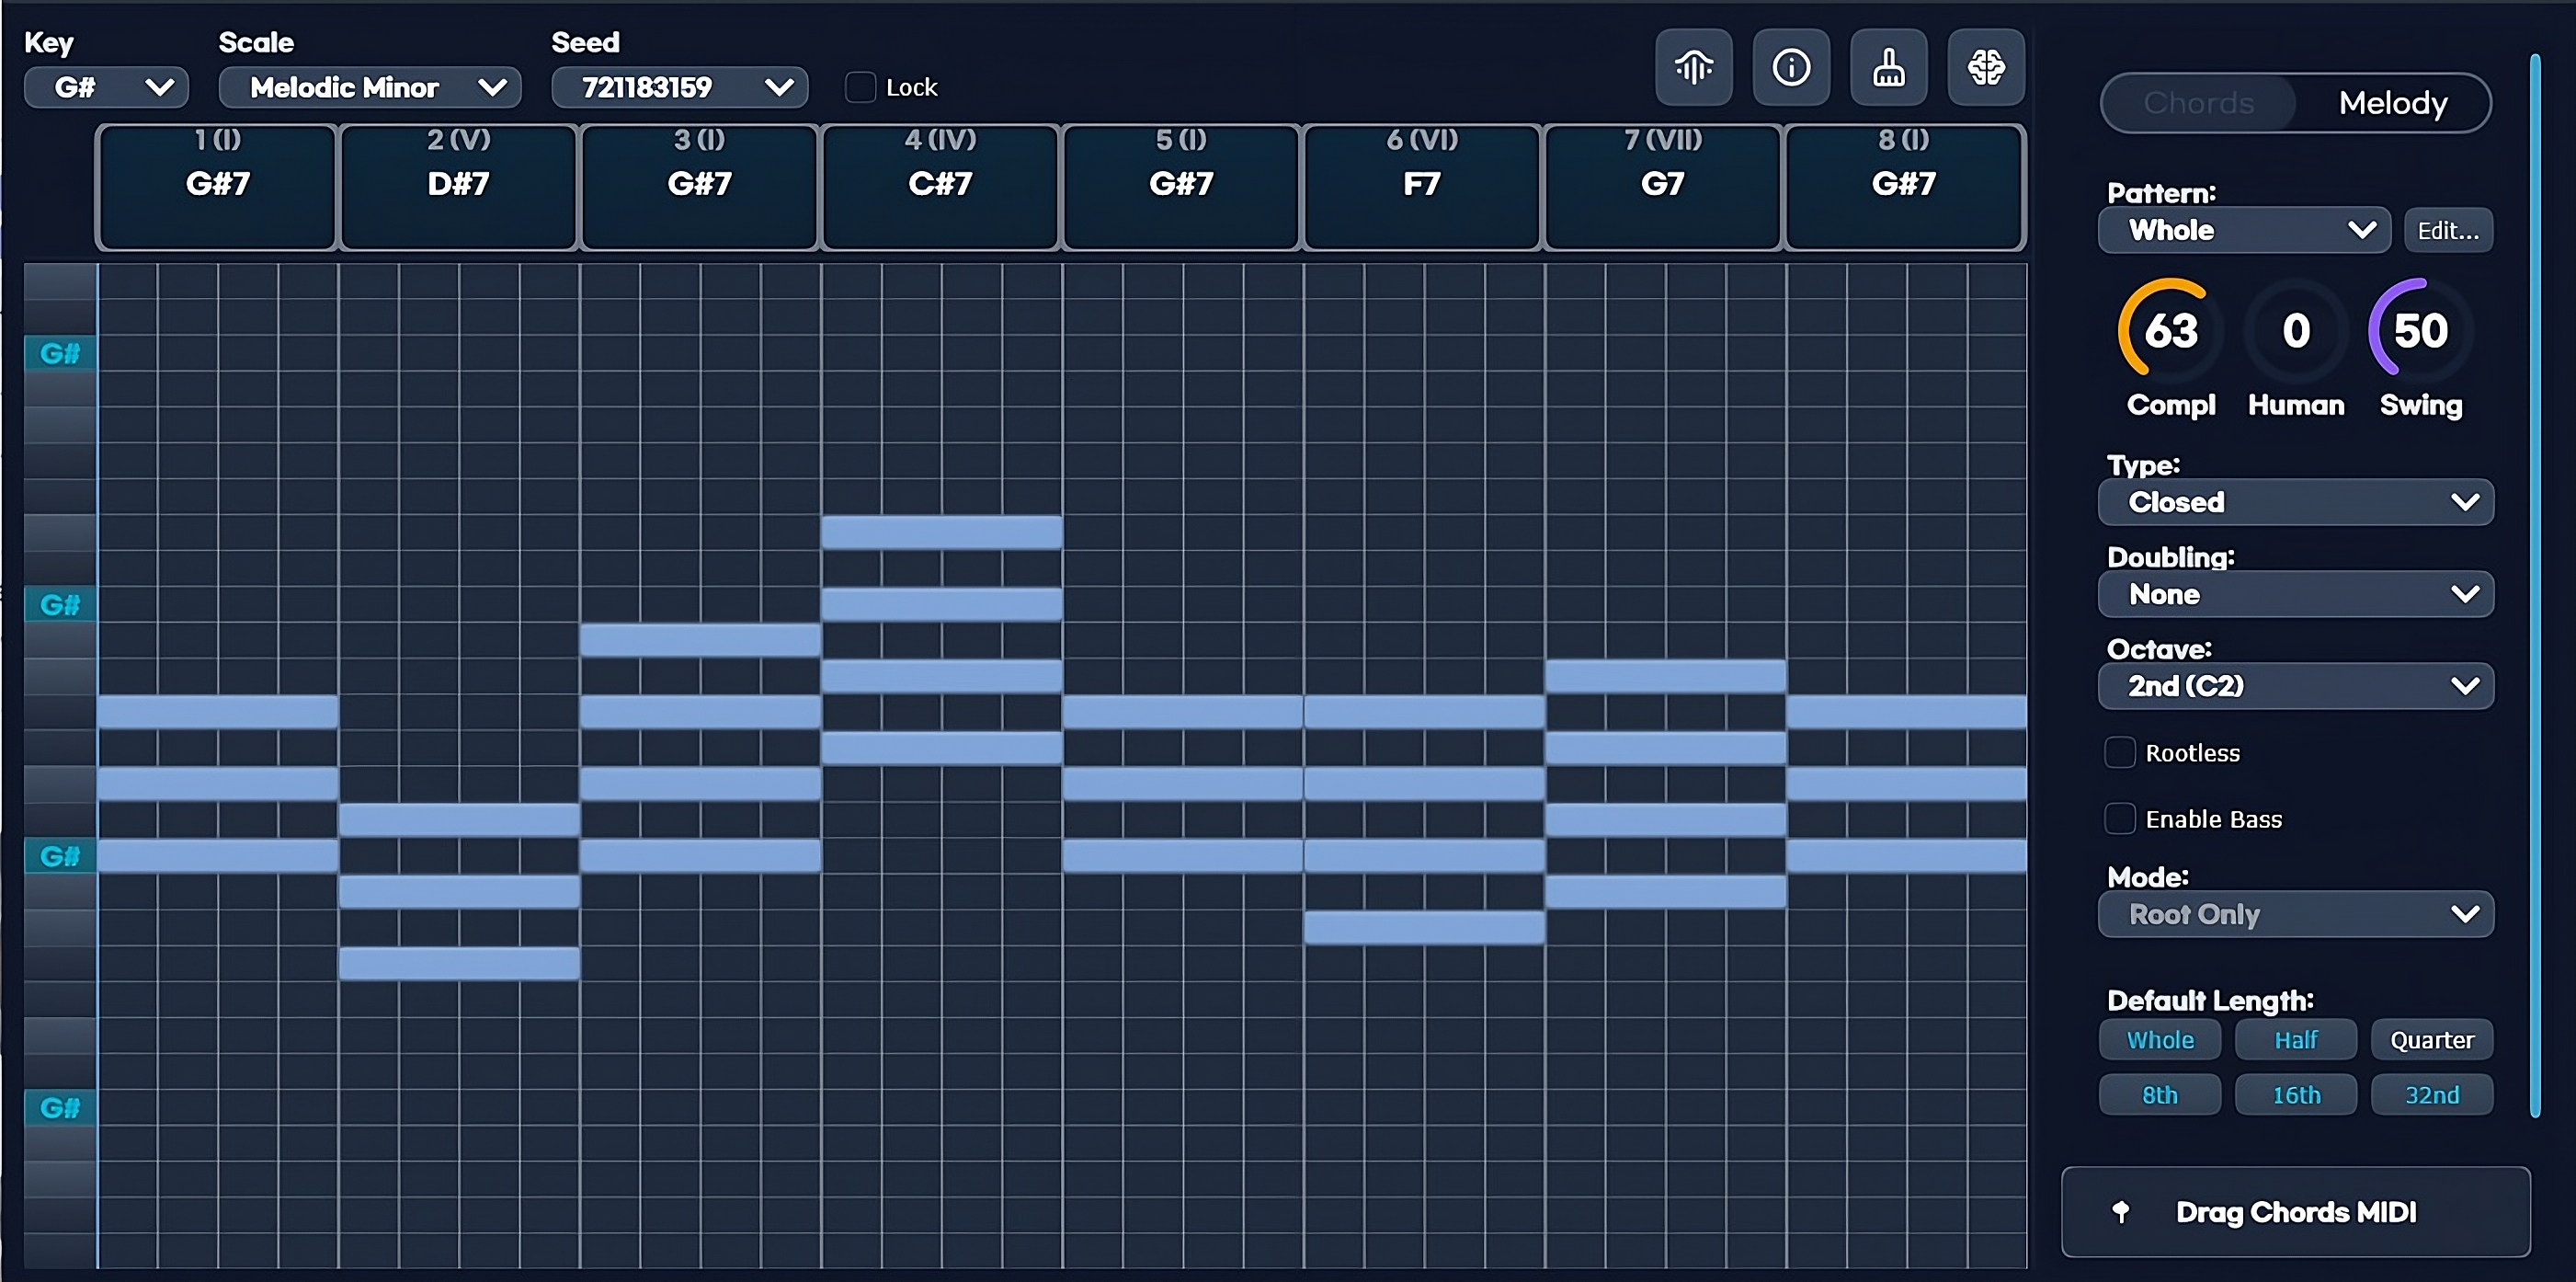Click the drag pin icon on Drag Chords MIDI
Viewport: 2576px width, 1282px height.
tap(2124, 1211)
